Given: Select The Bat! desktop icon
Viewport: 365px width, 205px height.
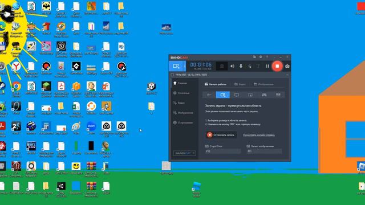Looking at the screenshot, I should point(46,9).
